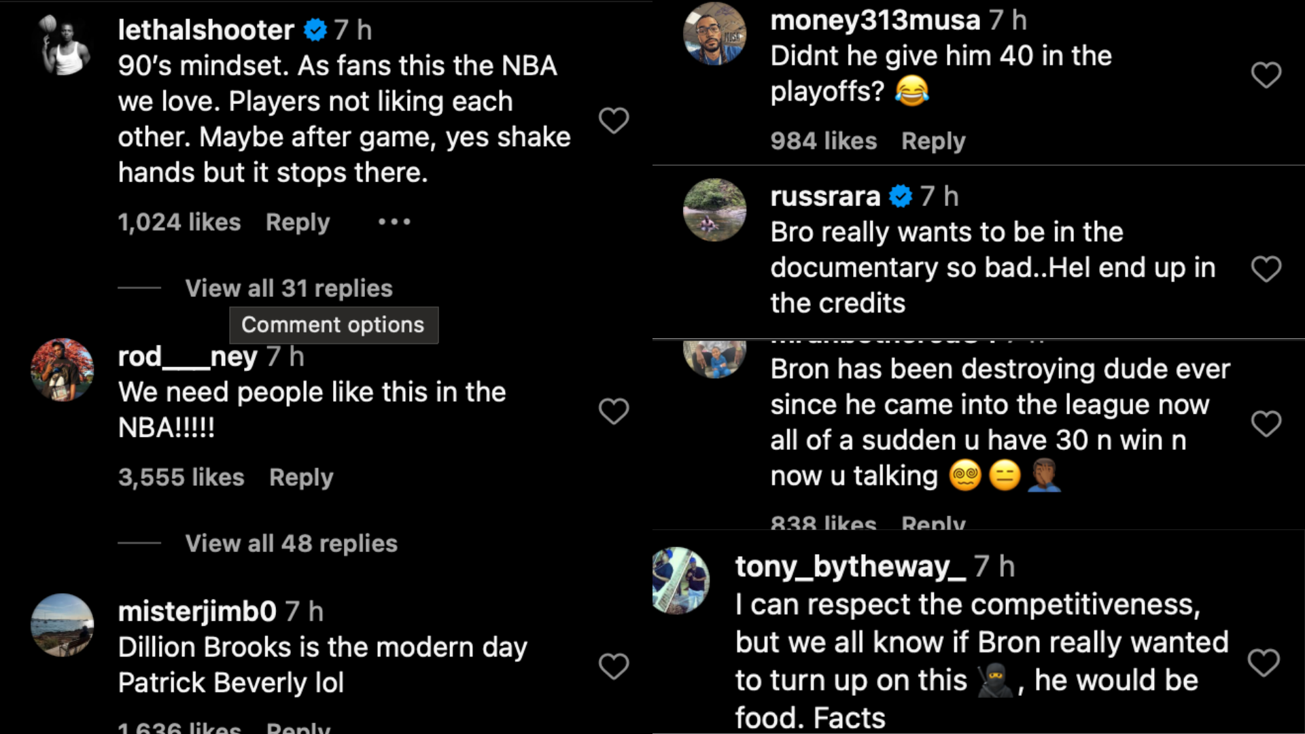Tap heart on misterjimb0's Dillion Brooks comment

point(613,666)
